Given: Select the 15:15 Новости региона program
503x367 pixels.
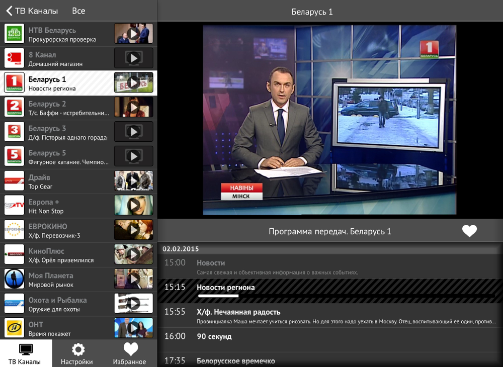Looking at the screenshot, I should point(330,291).
